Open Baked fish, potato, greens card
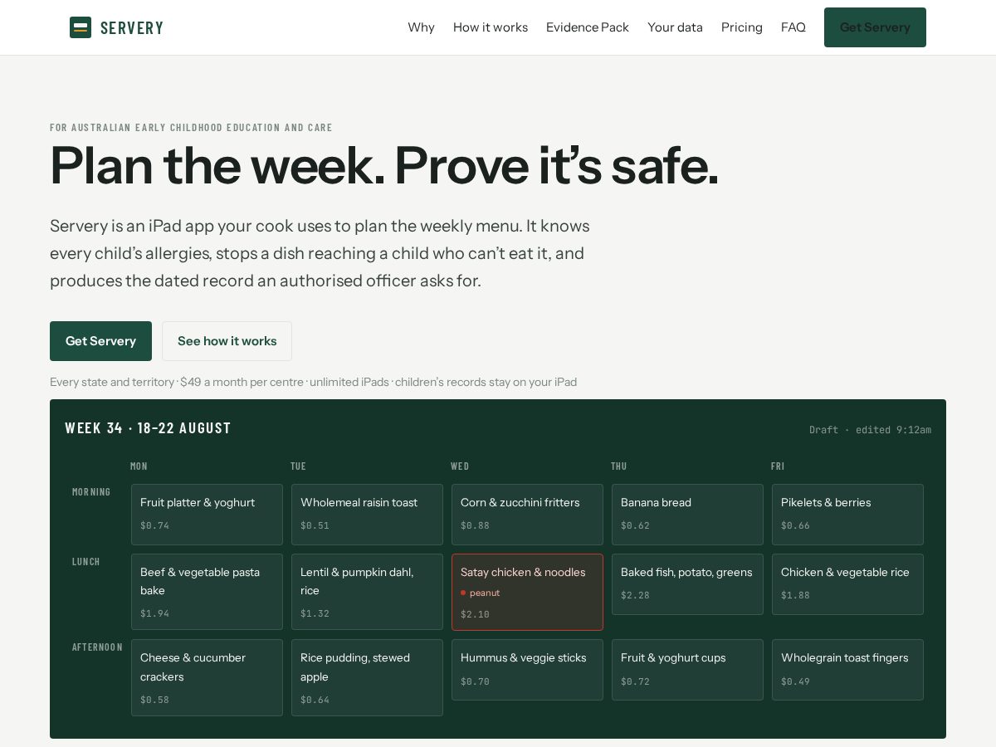This screenshot has width=996, height=747. pyautogui.click(x=687, y=584)
